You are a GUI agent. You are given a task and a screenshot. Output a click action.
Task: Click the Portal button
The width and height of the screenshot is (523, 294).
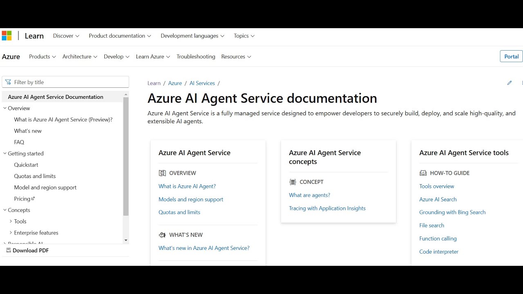[x=511, y=56]
